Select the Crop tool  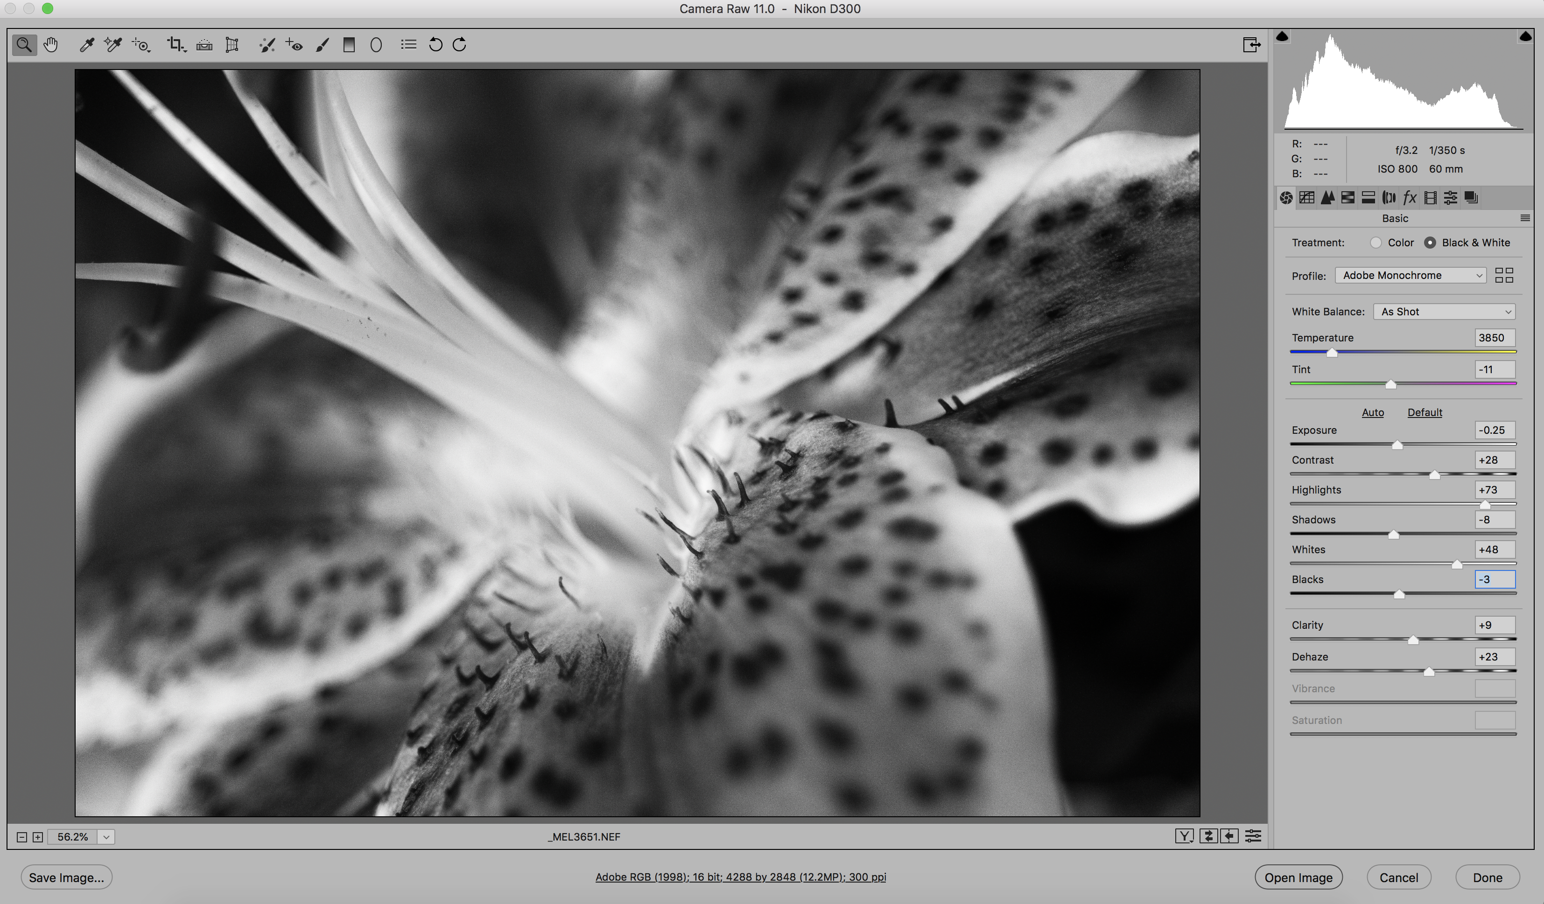coord(175,45)
